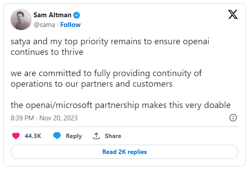Image resolution: width=249 pixels, height=169 pixels.
Task: Click the Share label
Action: click(113, 136)
